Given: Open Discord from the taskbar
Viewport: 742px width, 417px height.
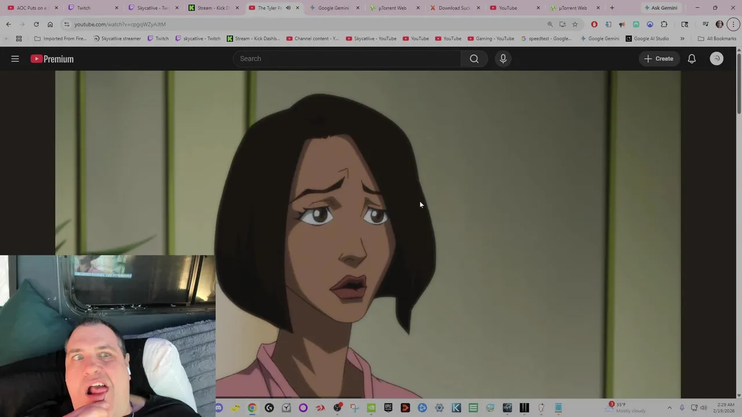Looking at the screenshot, I should click(219, 408).
